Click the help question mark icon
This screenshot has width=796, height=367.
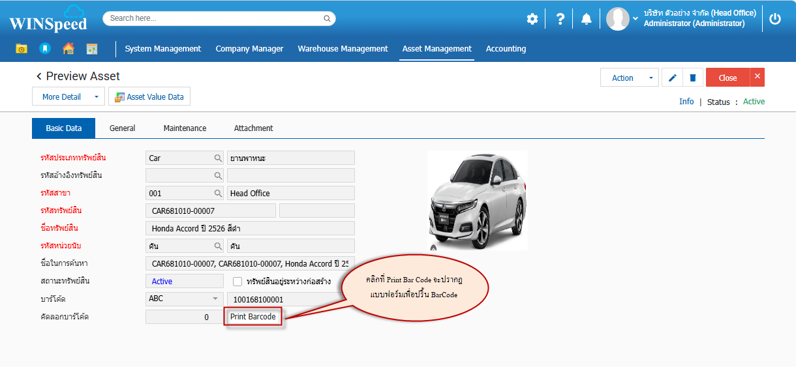point(560,19)
